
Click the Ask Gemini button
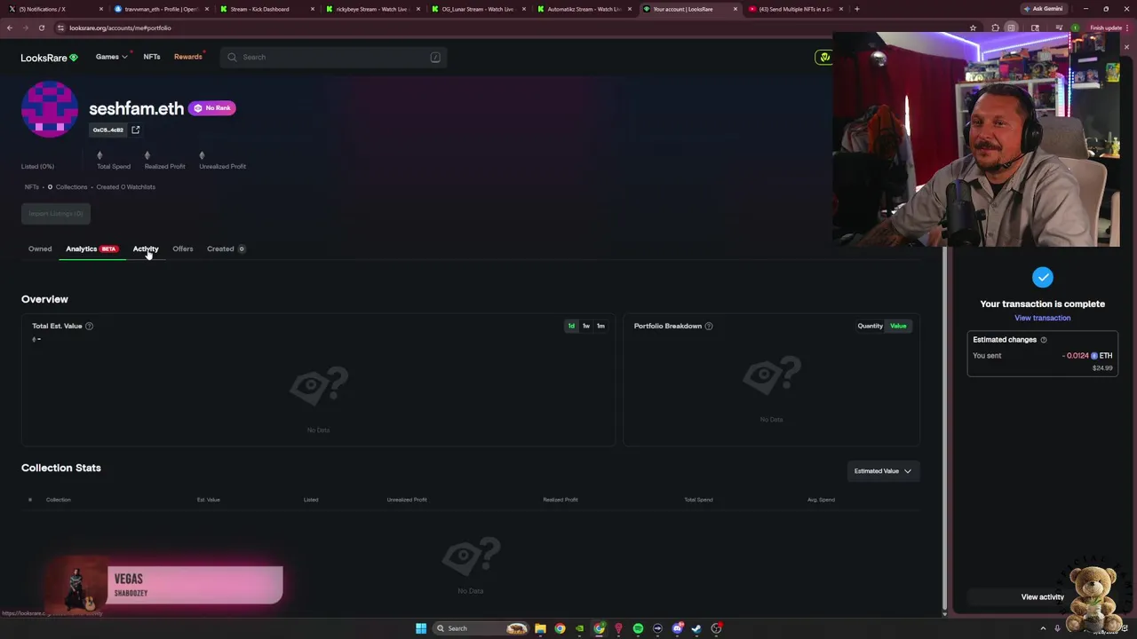pos(1044,9)
